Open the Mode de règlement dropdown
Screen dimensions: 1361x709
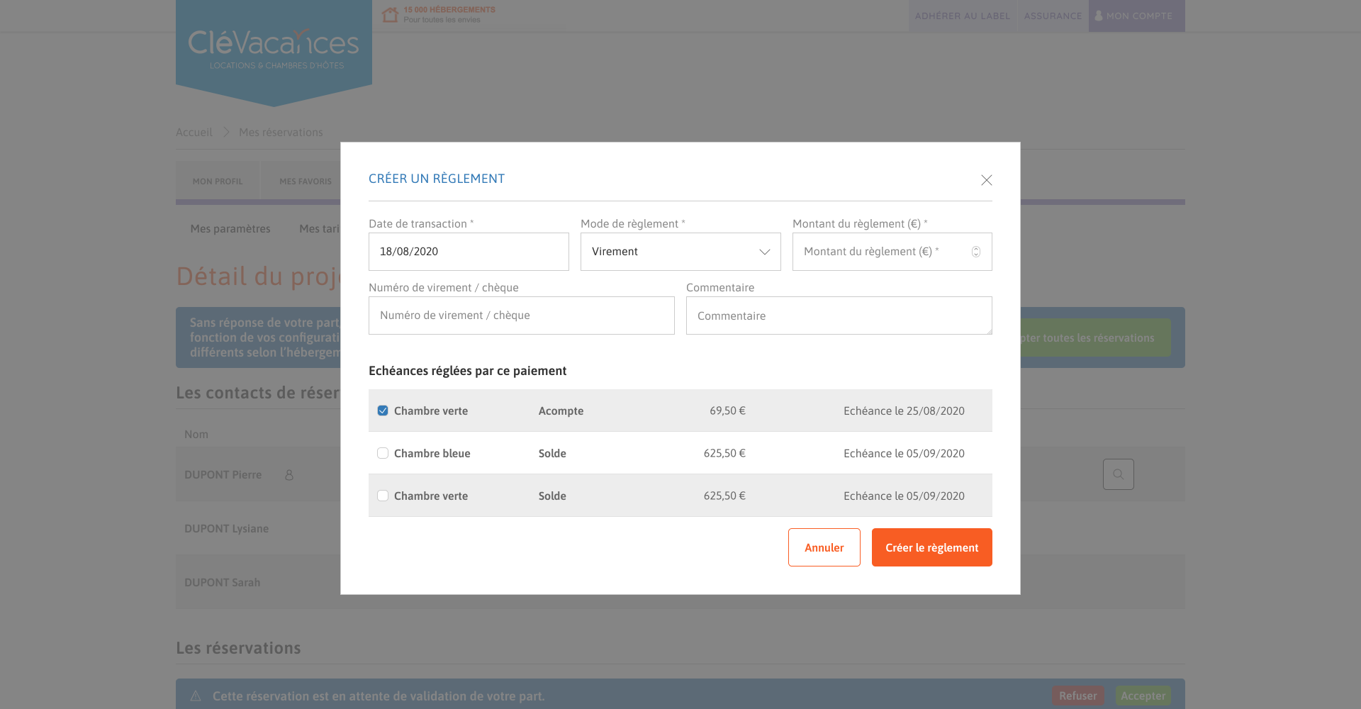pos(680,252)
